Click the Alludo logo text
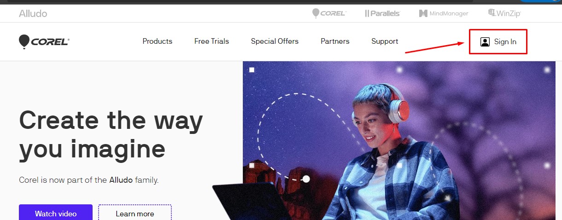This screenshot has width=562, height=220. pyautogui.click(x=33, y=13)
